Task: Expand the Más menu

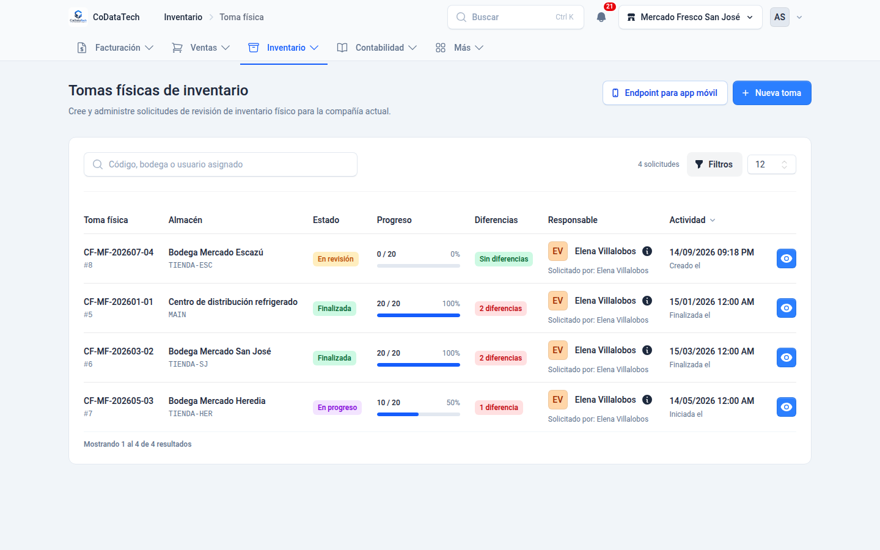Action: coord(460,48)
